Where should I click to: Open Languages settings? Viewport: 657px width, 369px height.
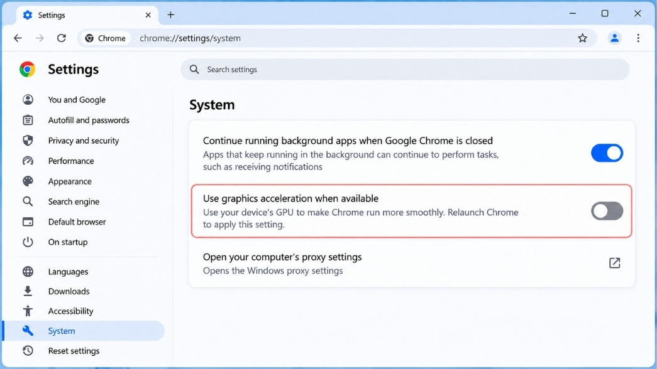click(x=68, y=272)
